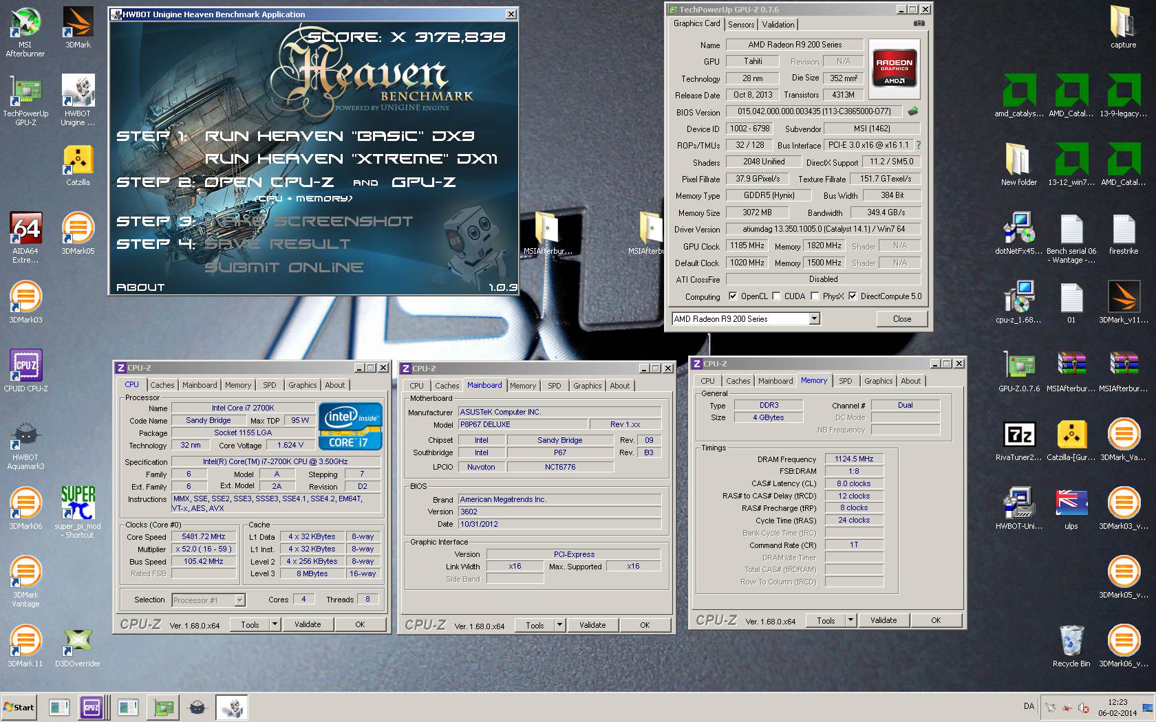Screen dimensions: 1156x722
Task: Open Caches tab in CPU-Z CPU window
Action: pos(162,385)
